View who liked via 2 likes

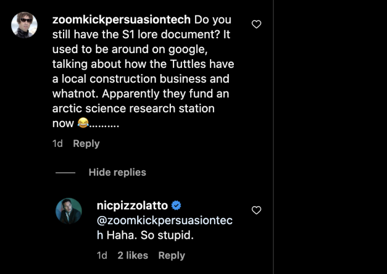[x=133, y=256]
